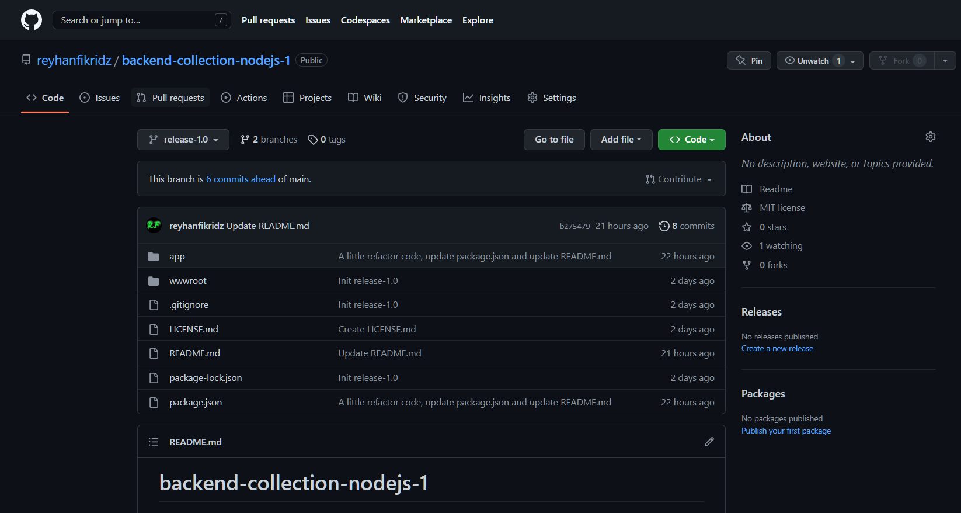Open the backend-collection-nodejs-1 repository link
Screen dimensions: 961x513
click(206, 60)
